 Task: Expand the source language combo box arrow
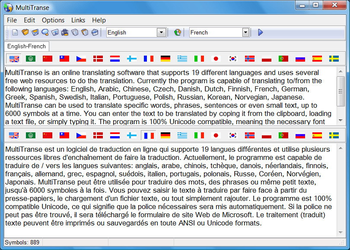162,32
